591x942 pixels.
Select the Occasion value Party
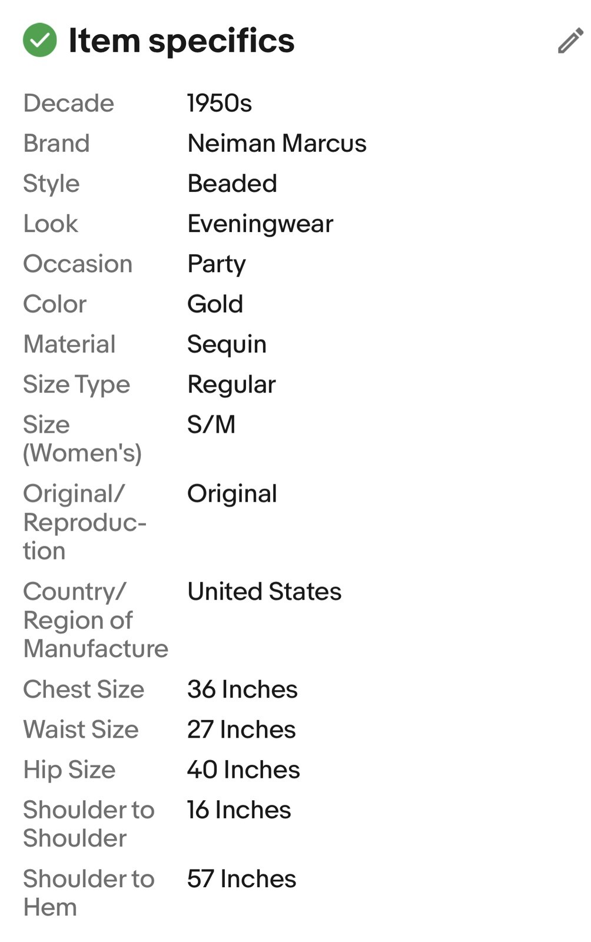[216, 264]
